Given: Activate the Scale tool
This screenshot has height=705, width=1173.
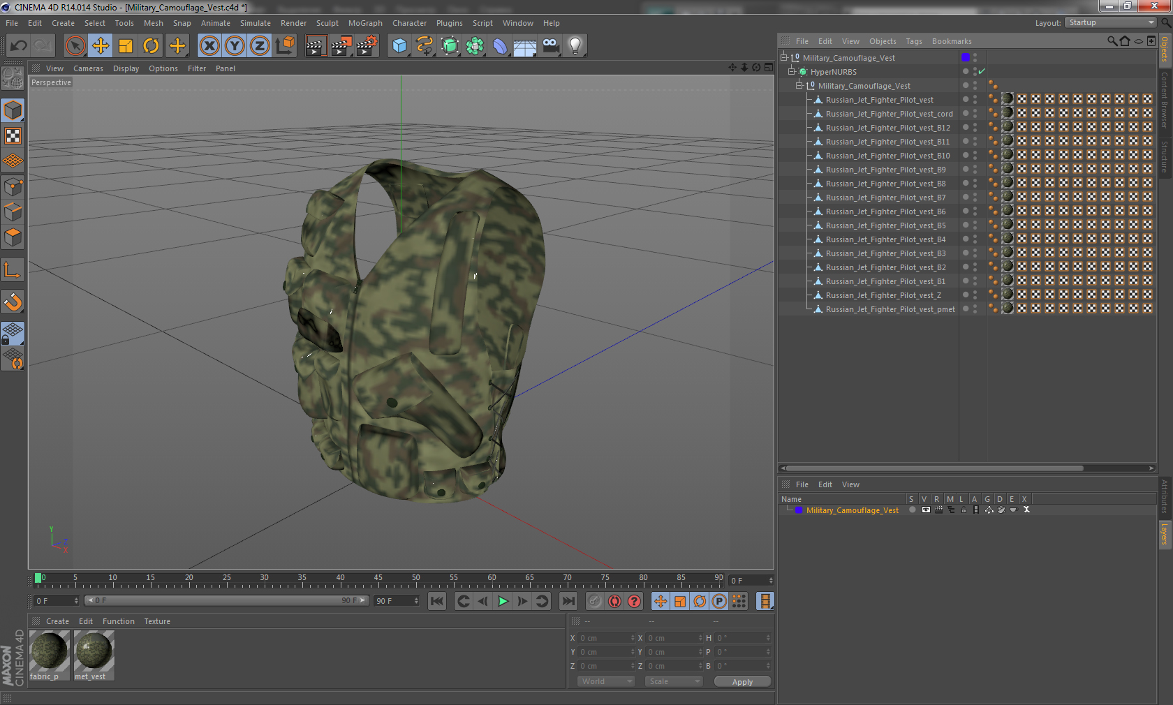Looking at the screenshot, I should tap(126, 46).
